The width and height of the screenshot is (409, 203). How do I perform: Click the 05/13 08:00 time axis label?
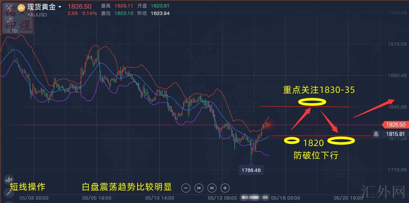click(222, 198)
